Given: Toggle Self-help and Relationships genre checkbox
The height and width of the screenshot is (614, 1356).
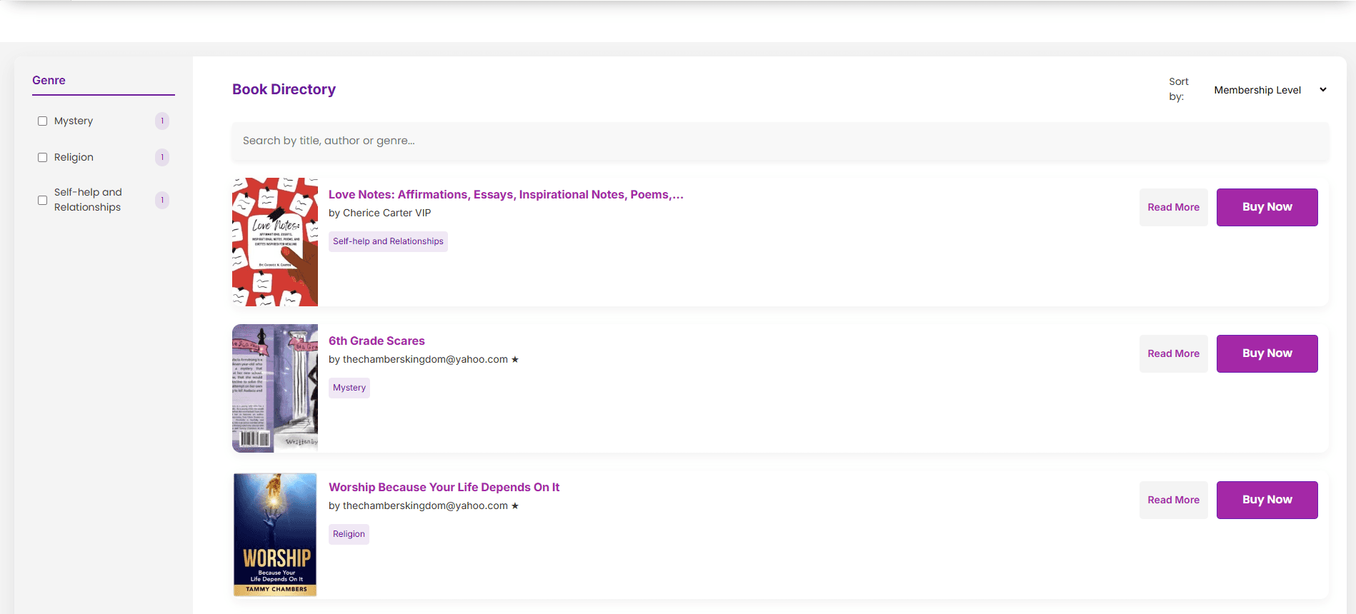Looking at the screenshot, I should [43, 201].
